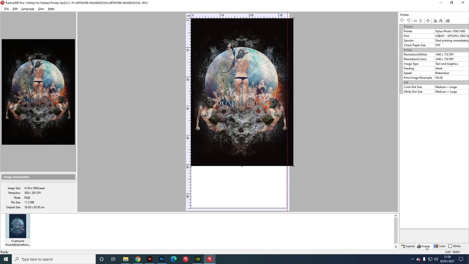Change the Printer value Stylus Photo 1390/1400

click(451, 31)
